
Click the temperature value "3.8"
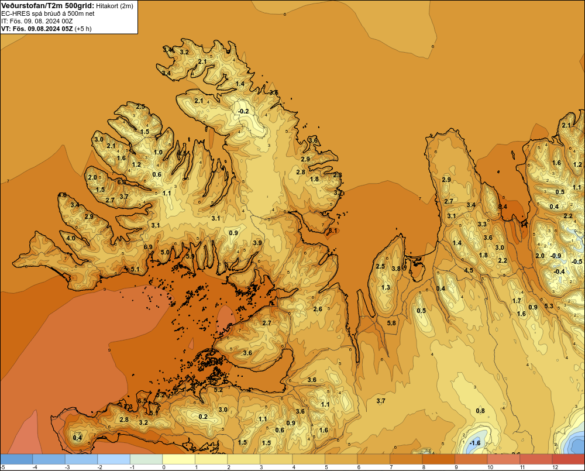click(x=396, y=269)
